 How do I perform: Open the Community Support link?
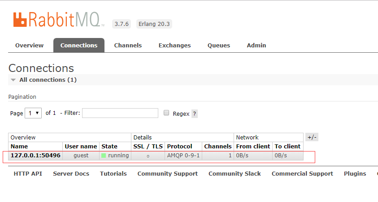click(168, 174)
